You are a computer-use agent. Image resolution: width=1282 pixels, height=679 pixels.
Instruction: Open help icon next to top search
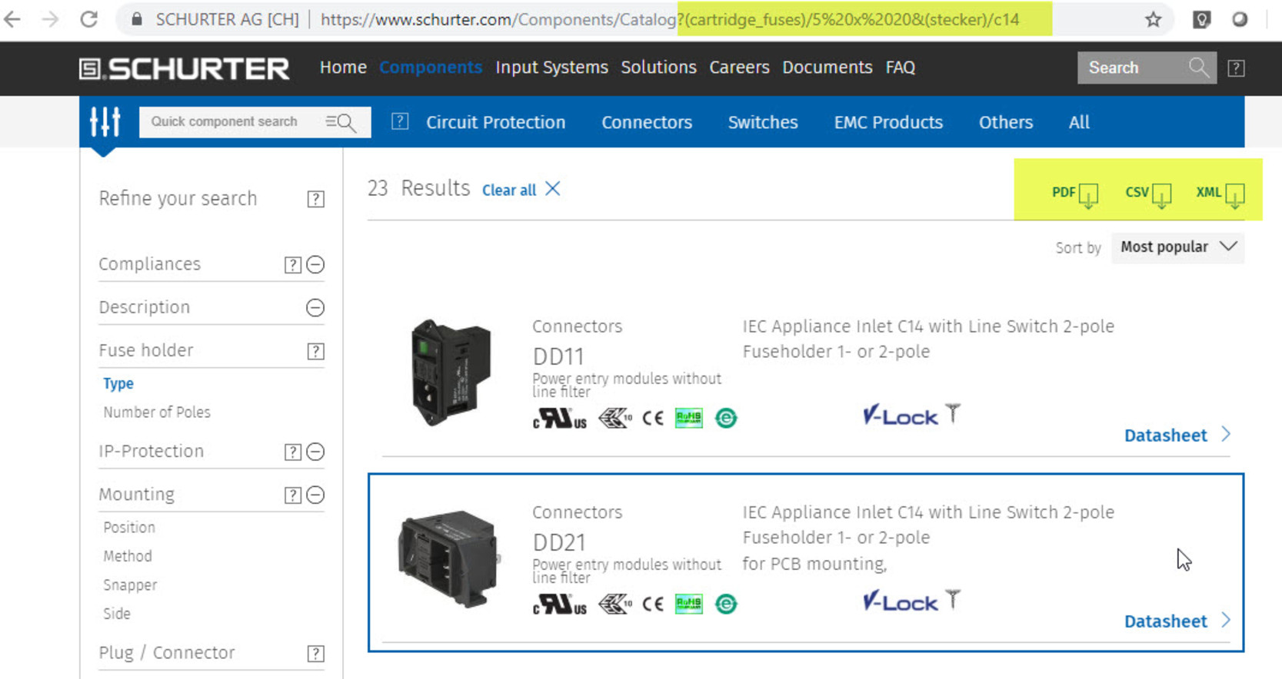click(x=1236, y=68)
